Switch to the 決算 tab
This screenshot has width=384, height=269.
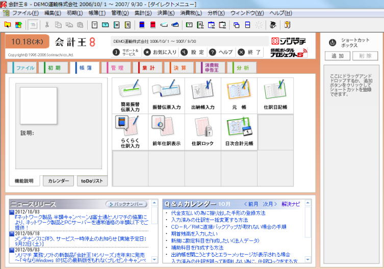178,68
